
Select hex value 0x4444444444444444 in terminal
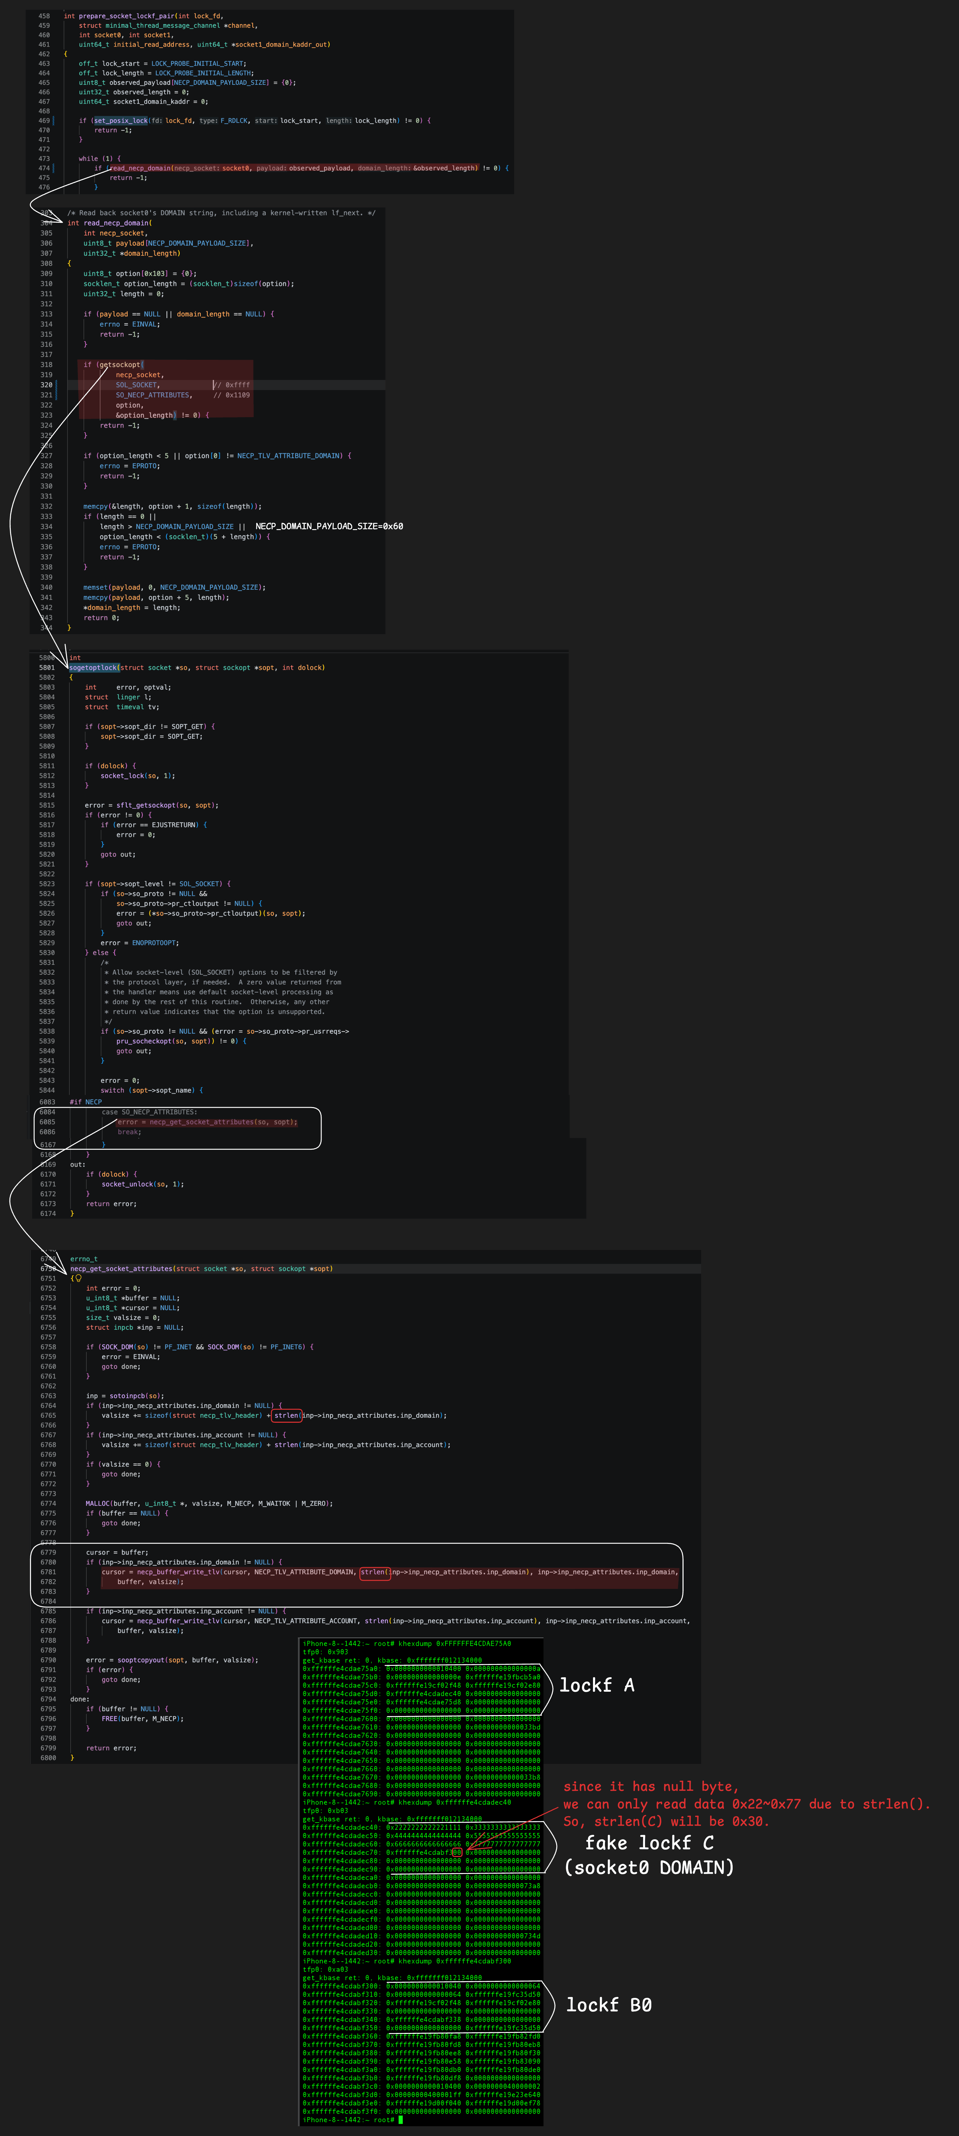424,1836
